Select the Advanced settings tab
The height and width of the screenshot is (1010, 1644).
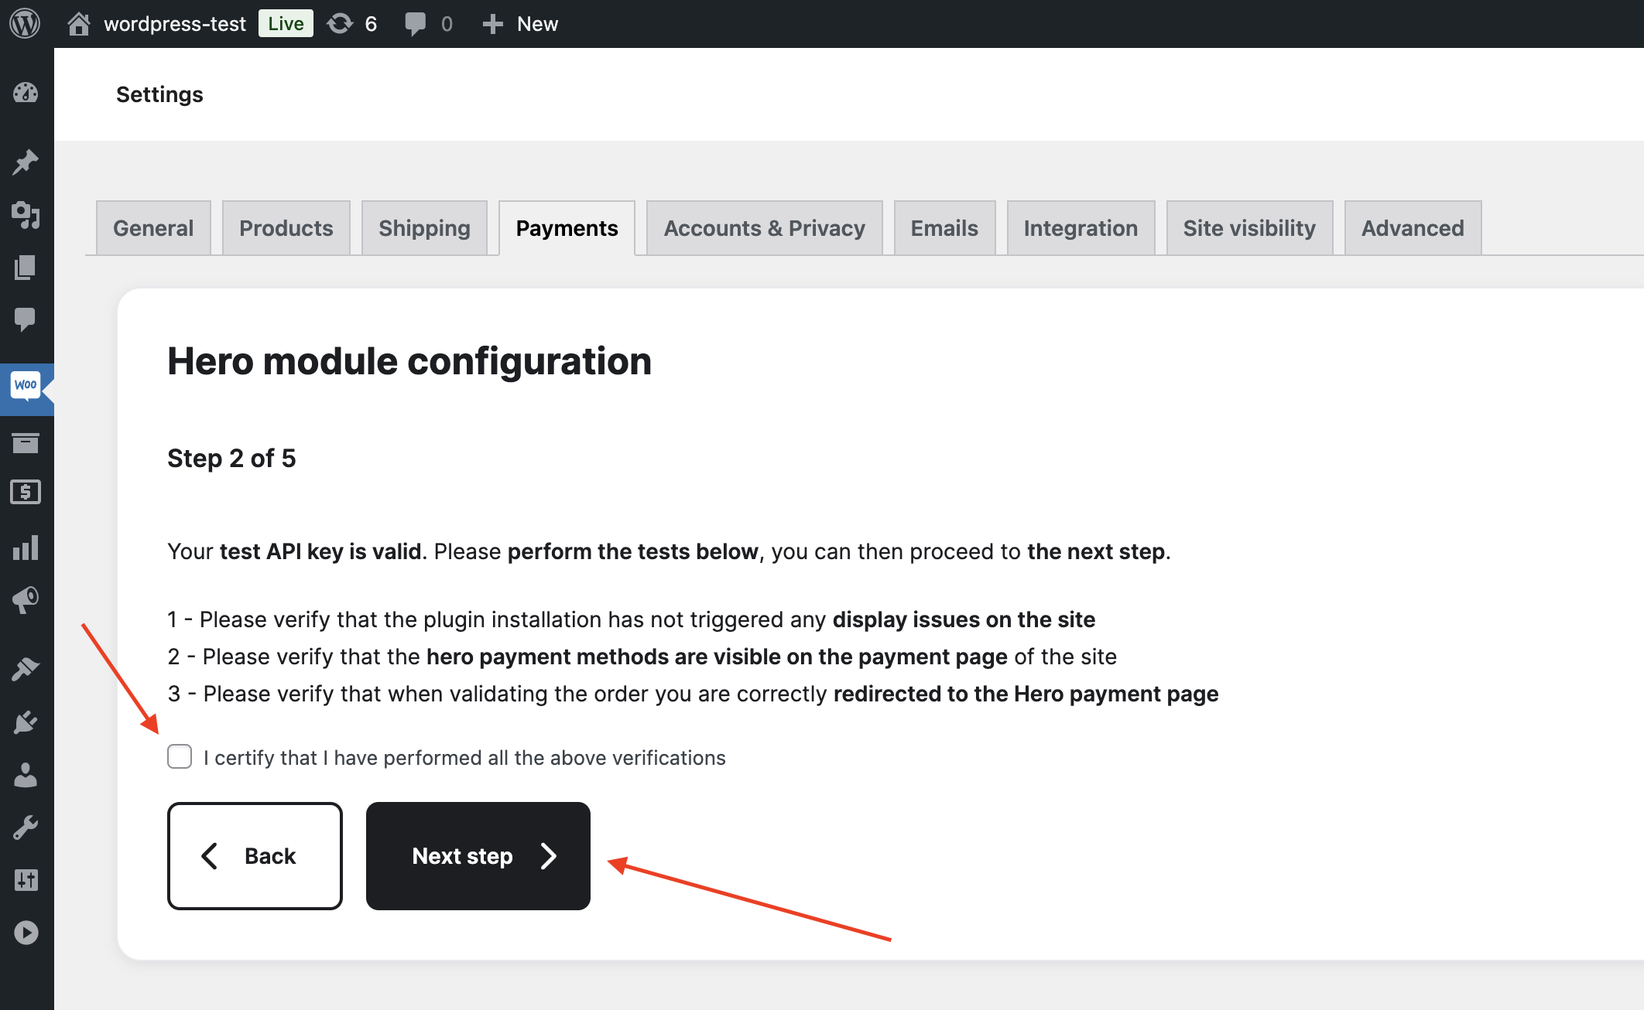tap(1413, 228)
